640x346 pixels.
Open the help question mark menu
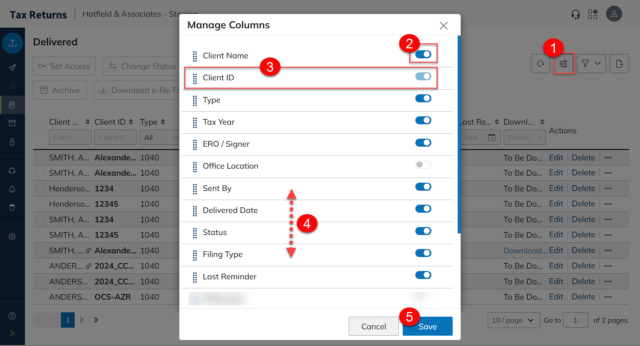pos(12,316)
